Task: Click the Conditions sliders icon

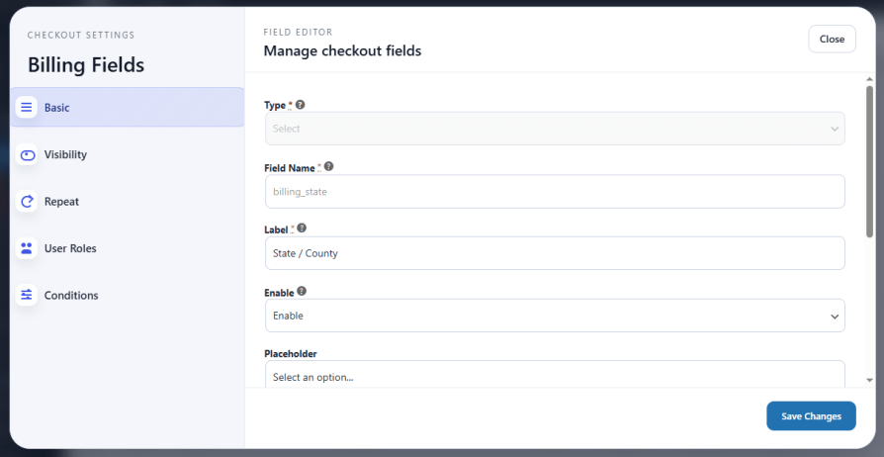Action: tap(27, 295)
